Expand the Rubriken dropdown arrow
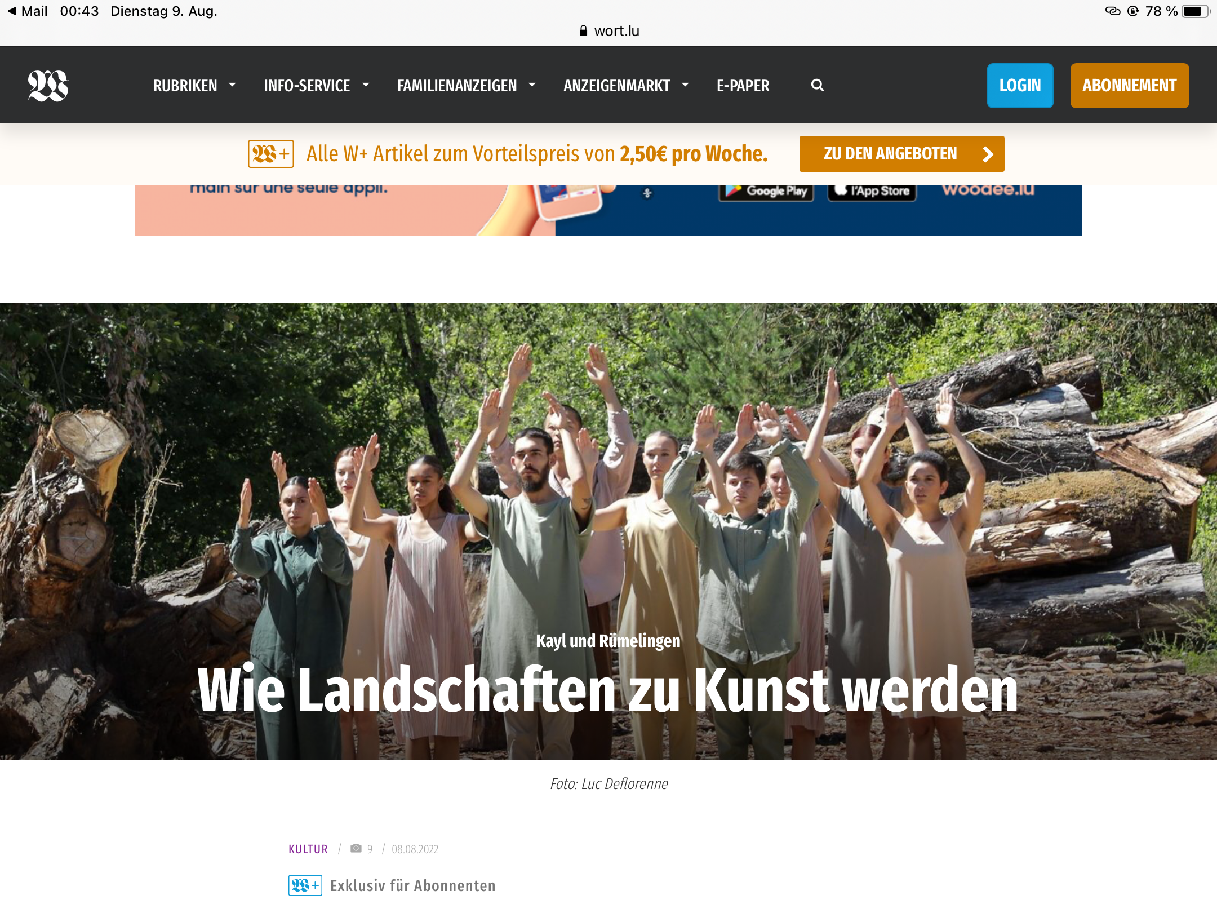 (x=232, y=85)
